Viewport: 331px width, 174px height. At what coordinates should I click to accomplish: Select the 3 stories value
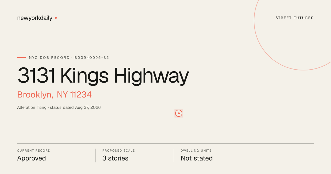tap(115, 158)
